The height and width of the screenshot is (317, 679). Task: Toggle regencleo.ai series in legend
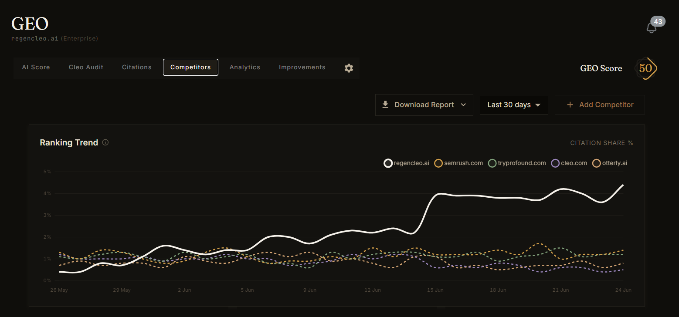407,163
